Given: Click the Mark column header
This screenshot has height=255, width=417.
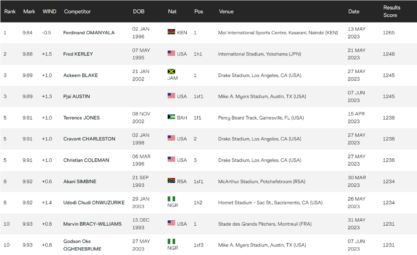Looking at the screenshot, I should click(x=29, y=11).
